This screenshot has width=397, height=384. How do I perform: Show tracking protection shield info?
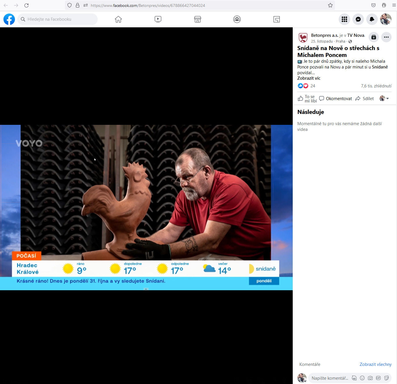70,5
